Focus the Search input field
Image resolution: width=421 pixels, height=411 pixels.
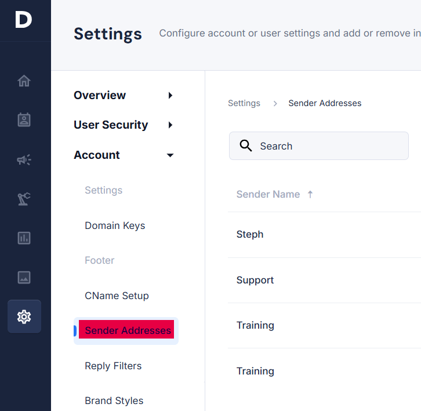click(x=319, y=146)
